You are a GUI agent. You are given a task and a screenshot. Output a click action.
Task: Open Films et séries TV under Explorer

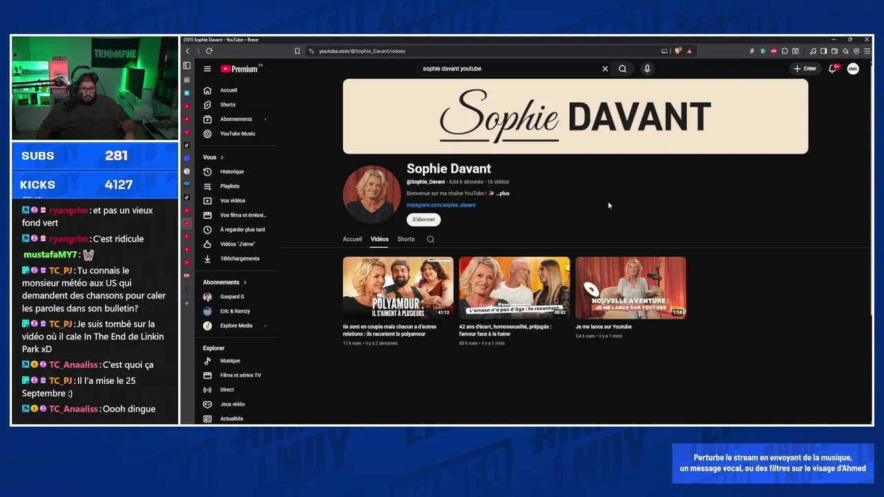tap(237, 376)
